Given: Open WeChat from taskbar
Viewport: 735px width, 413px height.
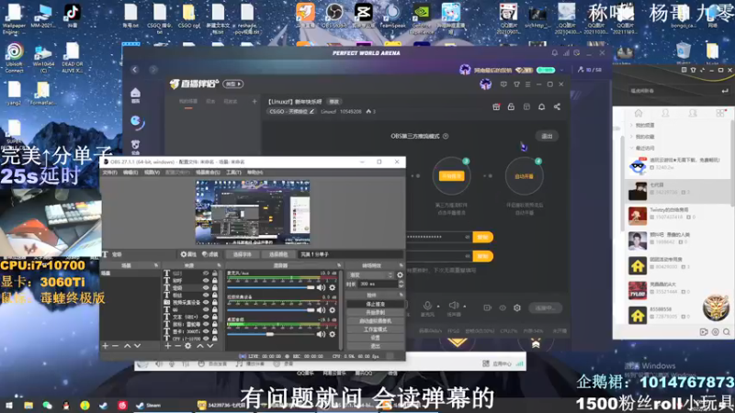Looking at the screenshot, I should [47, 406].
